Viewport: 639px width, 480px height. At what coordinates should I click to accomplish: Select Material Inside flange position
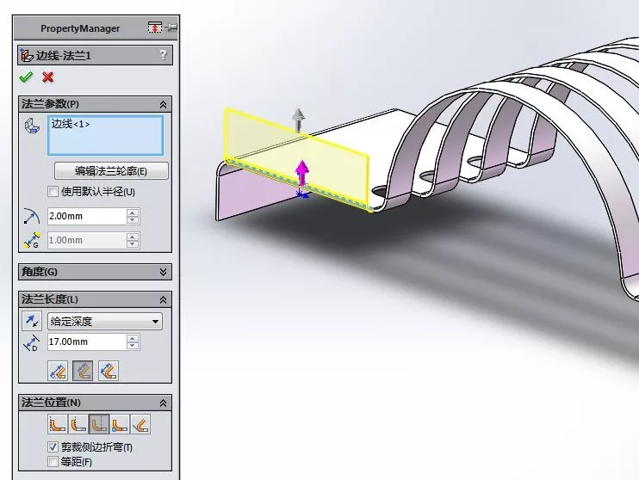(58, 424)
